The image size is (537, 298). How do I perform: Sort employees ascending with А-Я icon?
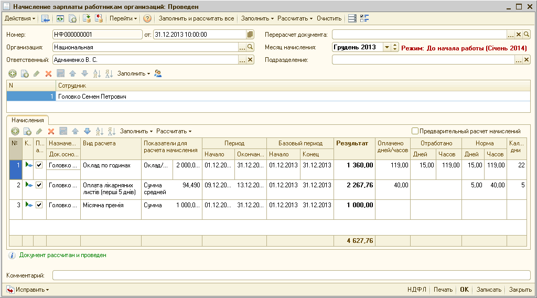coord(97,73)
